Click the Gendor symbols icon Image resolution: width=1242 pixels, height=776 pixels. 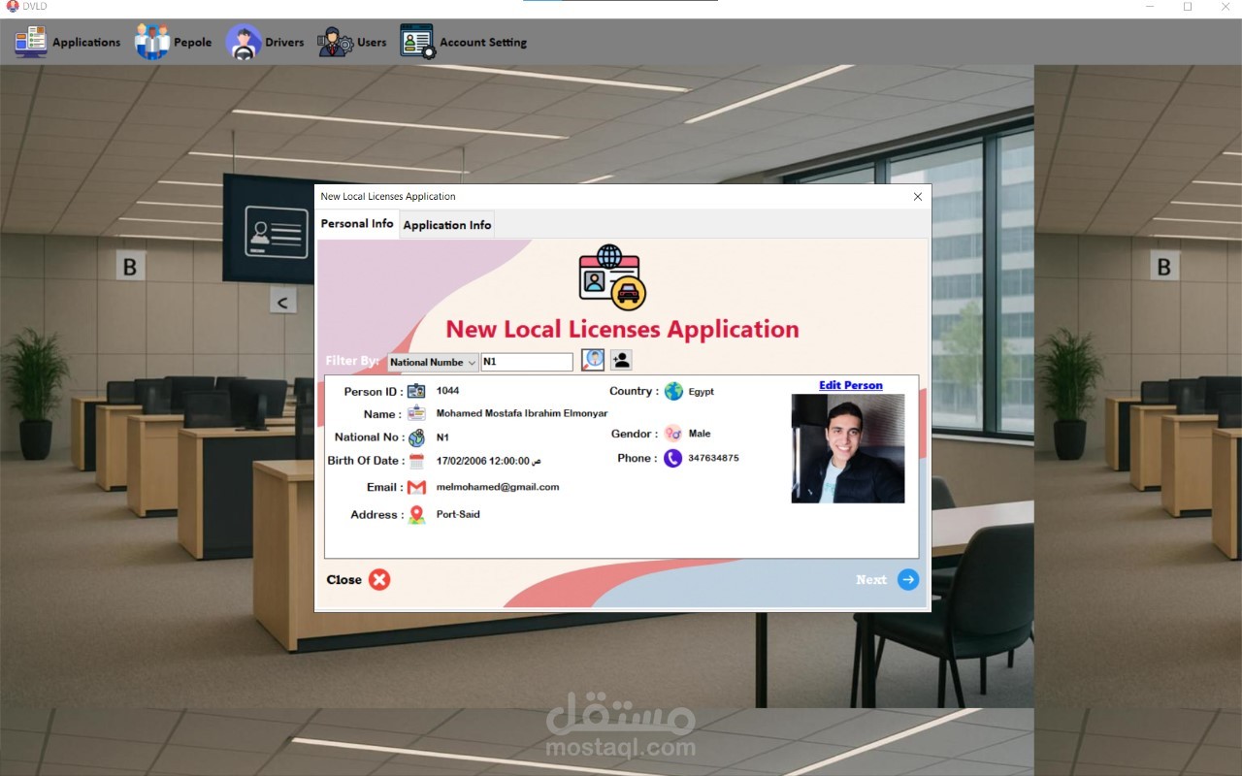point(673,434)
